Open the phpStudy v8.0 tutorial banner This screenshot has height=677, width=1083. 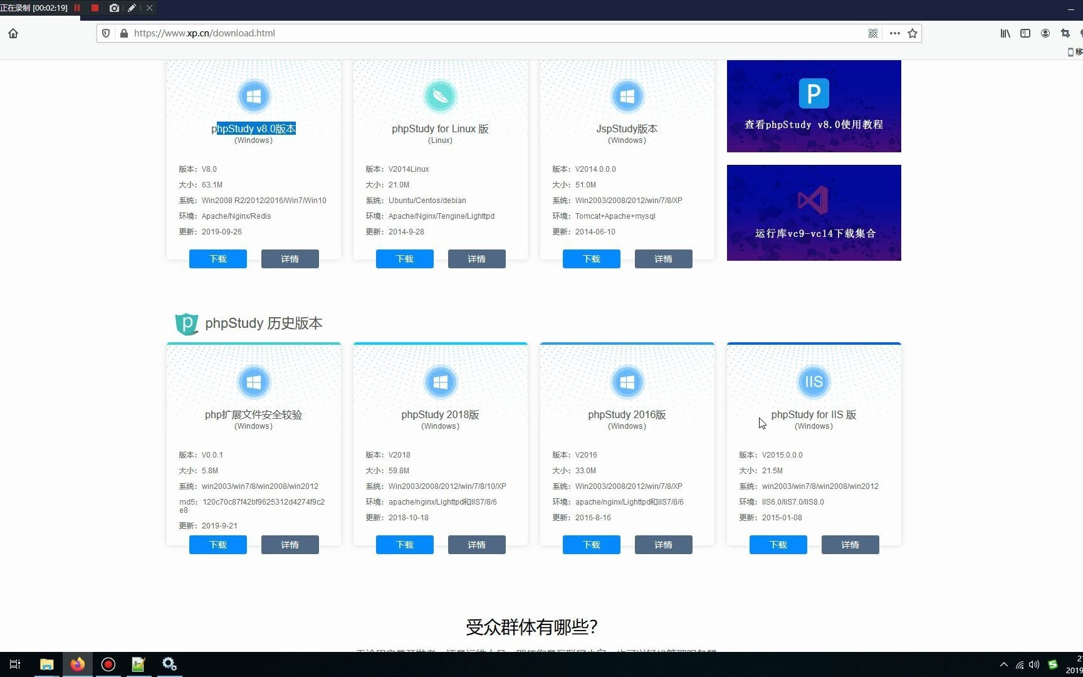814,106
